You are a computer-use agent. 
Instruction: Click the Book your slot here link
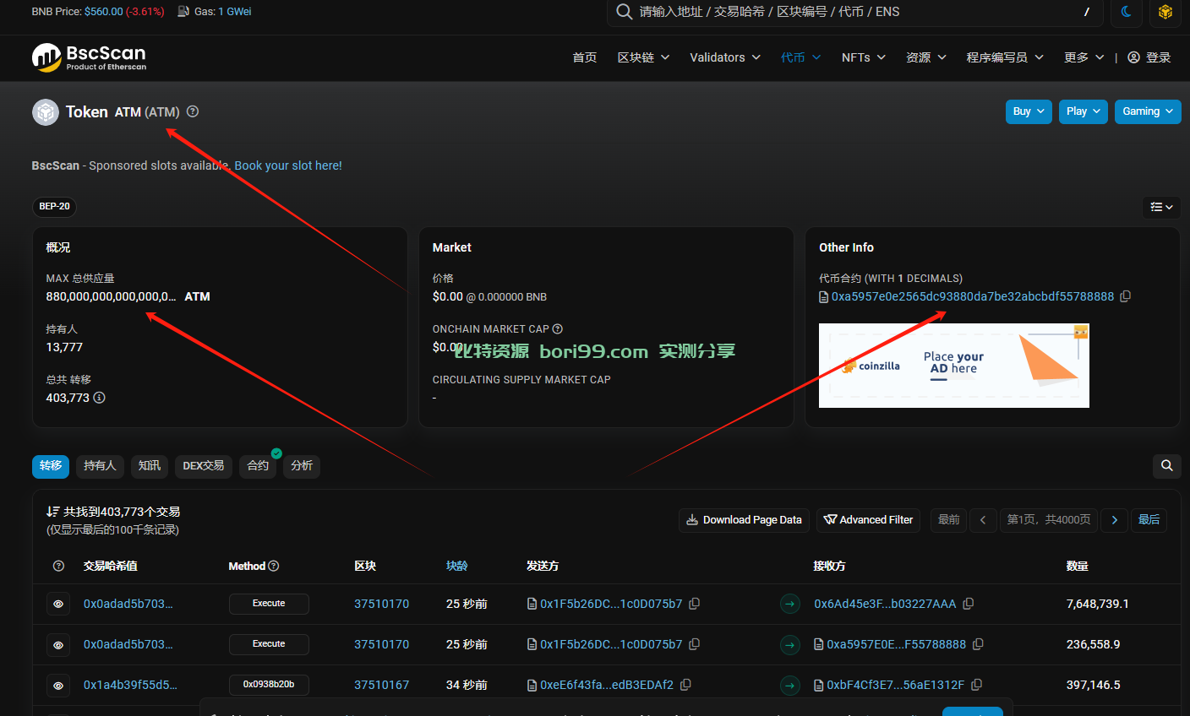tap(288, 165)
